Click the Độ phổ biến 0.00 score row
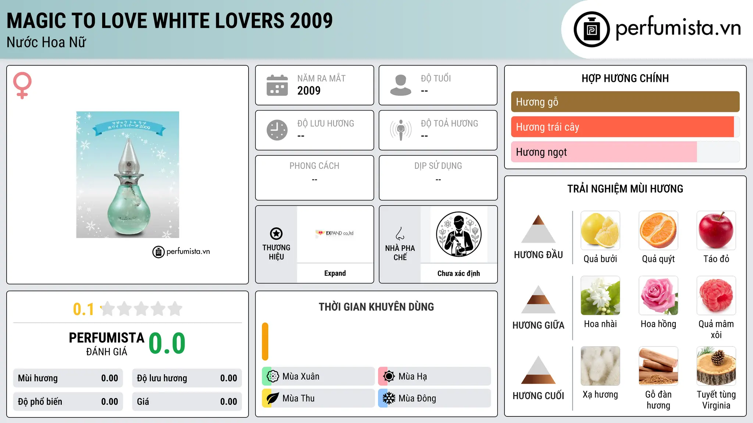 tap(68, 402)
